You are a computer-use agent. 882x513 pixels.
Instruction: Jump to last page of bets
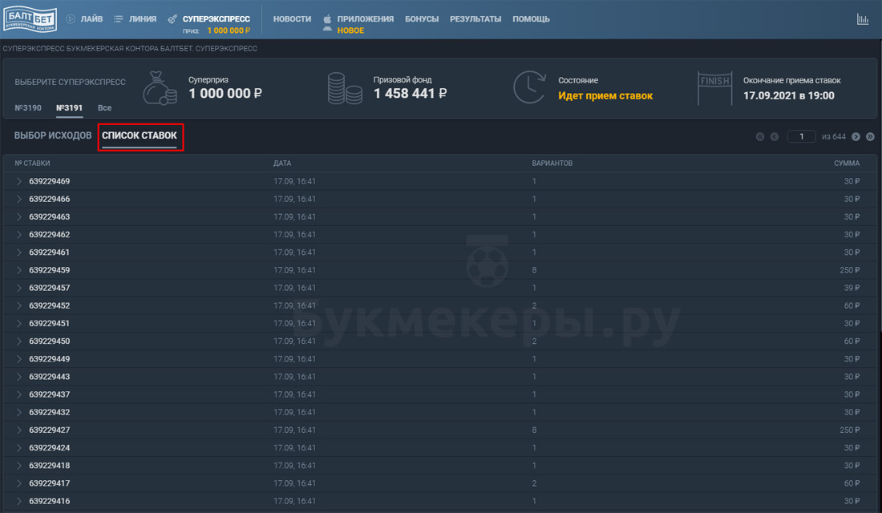pyautogui.click(x=870, y=137)
